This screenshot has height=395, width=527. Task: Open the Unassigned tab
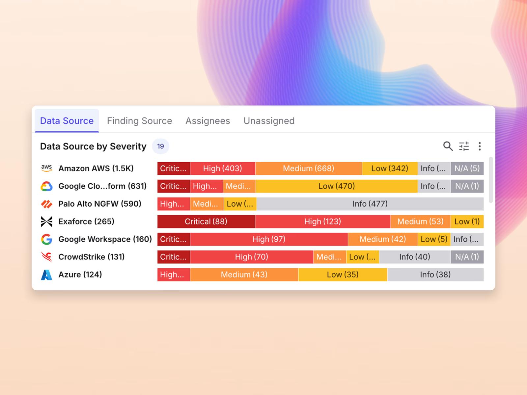click(269, 121)
